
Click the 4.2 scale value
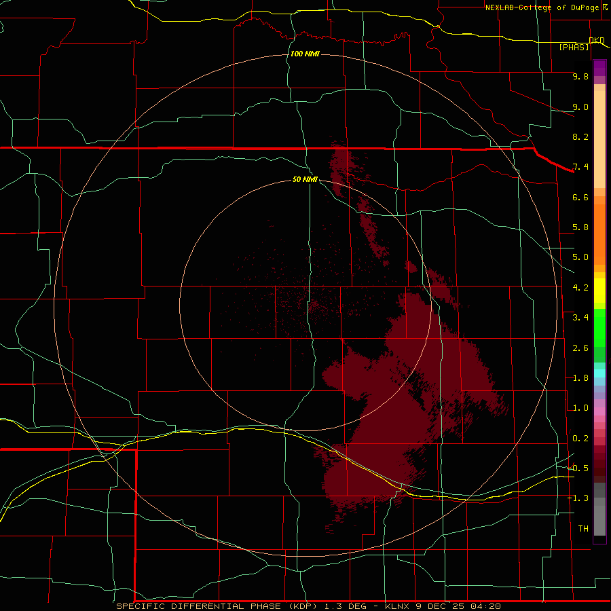[x=580, y=288]
